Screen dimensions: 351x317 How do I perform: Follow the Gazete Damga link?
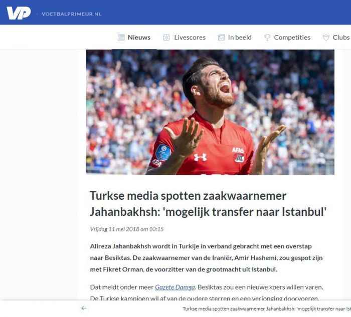pos(175,287)
